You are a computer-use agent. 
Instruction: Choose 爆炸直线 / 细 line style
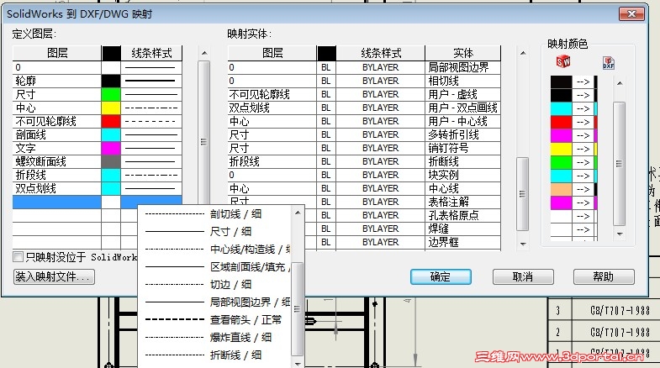tap(214, 337)
